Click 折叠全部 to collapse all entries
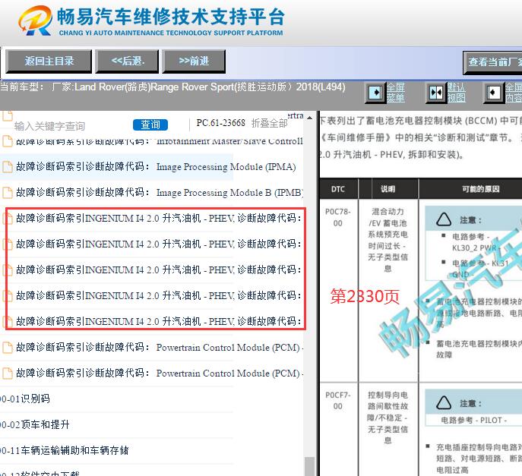522x476 pixels. pos(269,124)
